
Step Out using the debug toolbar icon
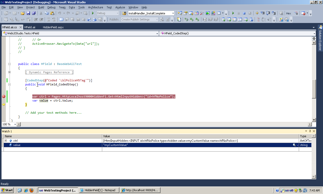point(274,13)
